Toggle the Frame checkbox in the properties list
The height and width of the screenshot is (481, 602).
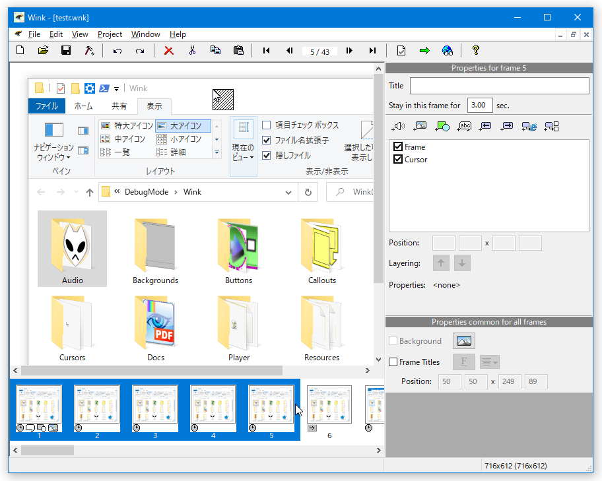click(x=398, y=146)
